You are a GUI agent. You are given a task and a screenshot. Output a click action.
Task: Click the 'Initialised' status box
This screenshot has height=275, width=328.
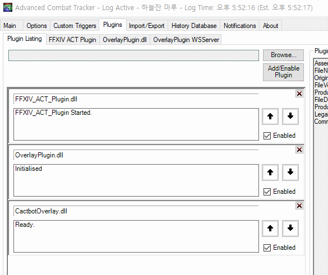click(136, 180)
